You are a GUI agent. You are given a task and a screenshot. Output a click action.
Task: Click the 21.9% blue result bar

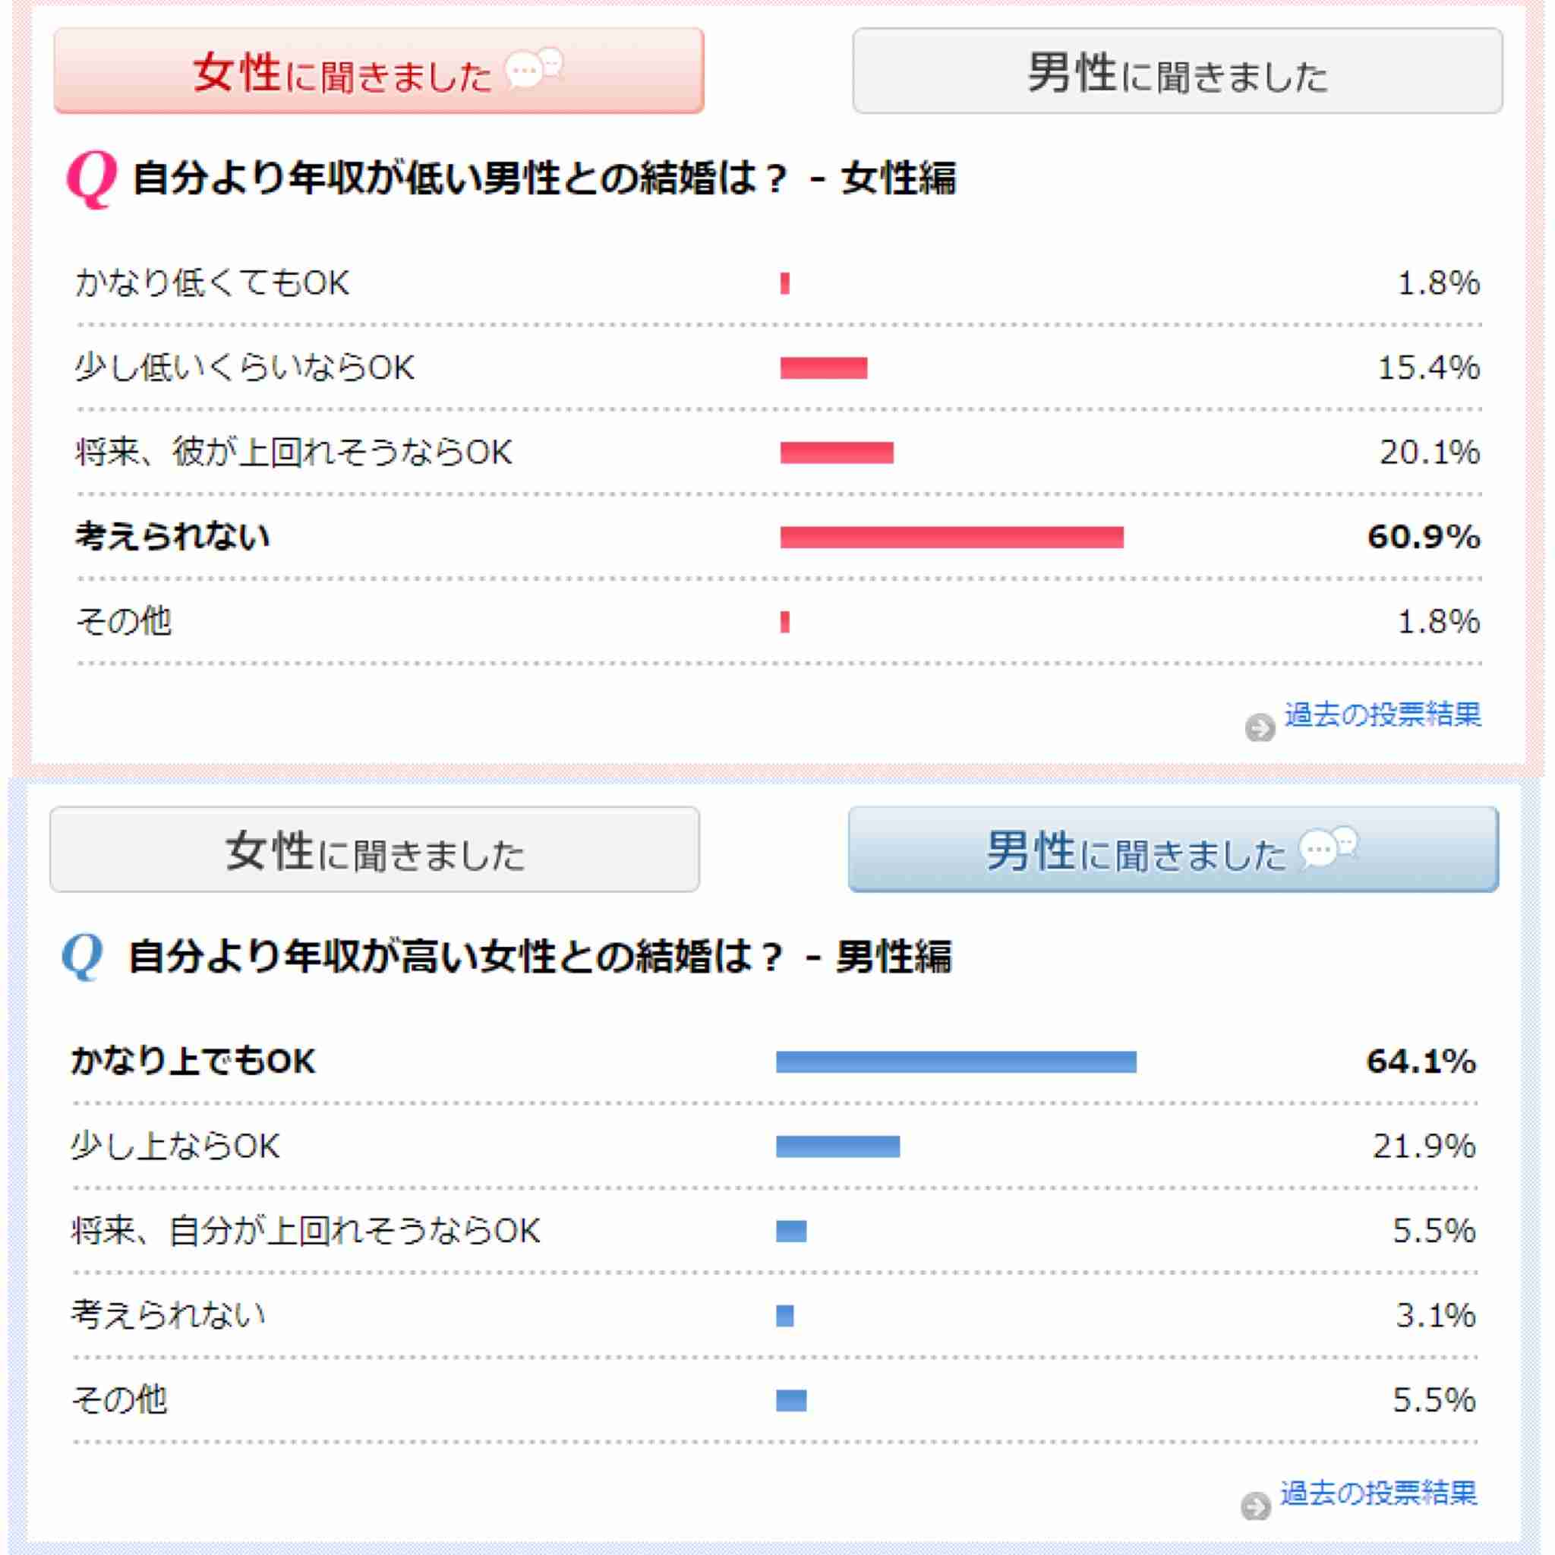click(838, 1146)
